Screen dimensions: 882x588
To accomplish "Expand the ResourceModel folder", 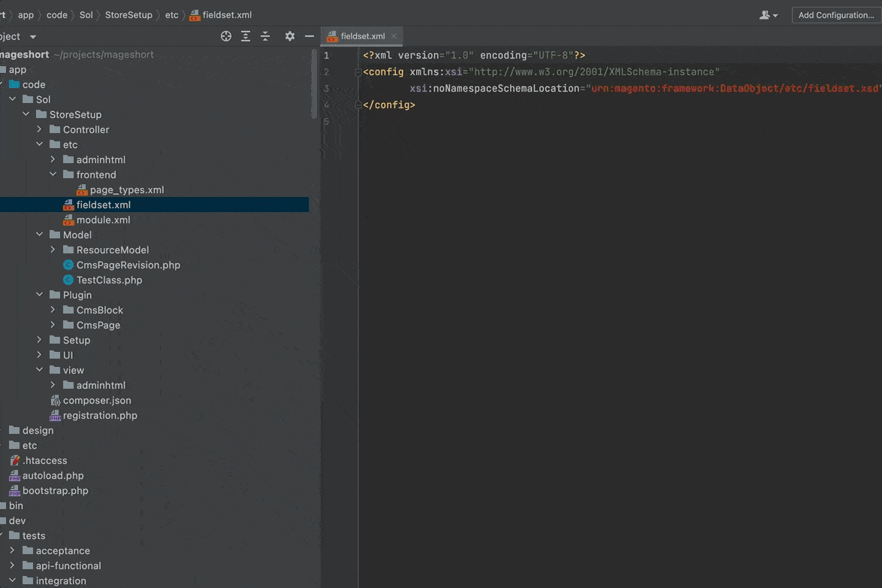I will pyautogui.click(x=53, y=250).
